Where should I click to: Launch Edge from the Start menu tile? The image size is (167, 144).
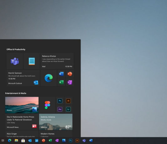[48, 78]
